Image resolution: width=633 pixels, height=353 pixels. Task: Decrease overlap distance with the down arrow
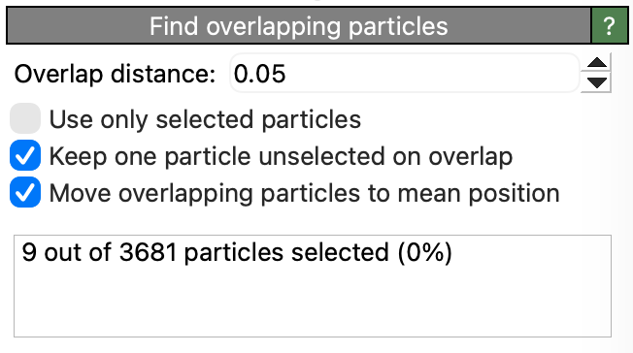tap(597, 82)
